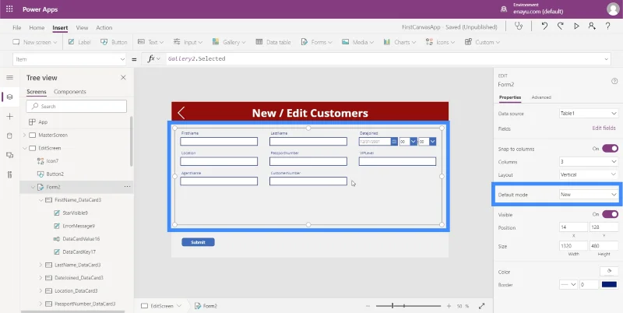Viewport: 623px width, 313px height.
Task: Open Advanced tools icon in rail
Action: [x=9, y=174]
